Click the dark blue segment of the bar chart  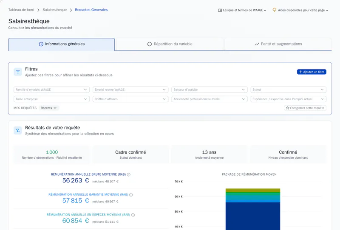pos(253,216)
